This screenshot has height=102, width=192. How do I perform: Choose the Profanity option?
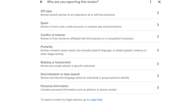click(100, 50)
